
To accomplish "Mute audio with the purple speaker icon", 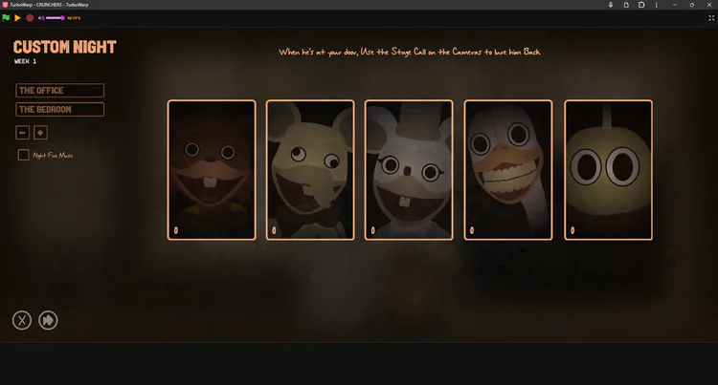I will [x=41, y=18].
